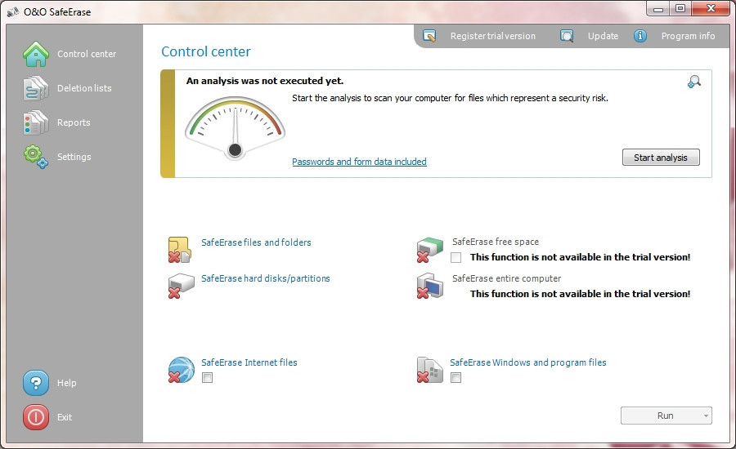The image size is (736, 449).
Task: Tick the SafeErase Windows and program files checkbox
Action: (x=456, y=378)
